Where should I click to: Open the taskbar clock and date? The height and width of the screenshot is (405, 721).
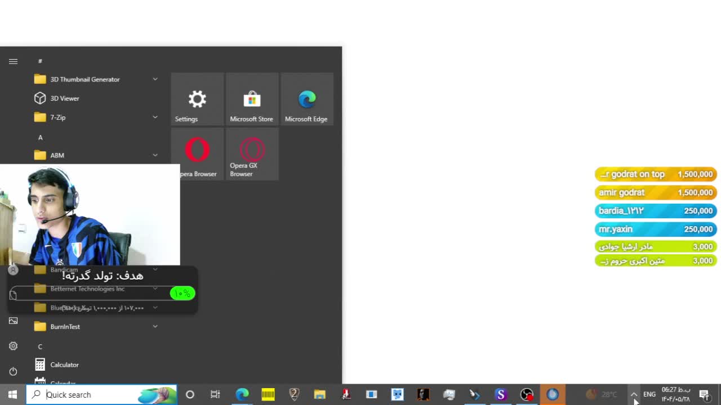point(675,394)
